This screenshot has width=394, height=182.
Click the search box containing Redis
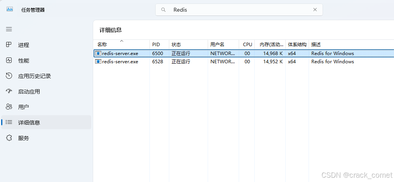pos(239,10)
